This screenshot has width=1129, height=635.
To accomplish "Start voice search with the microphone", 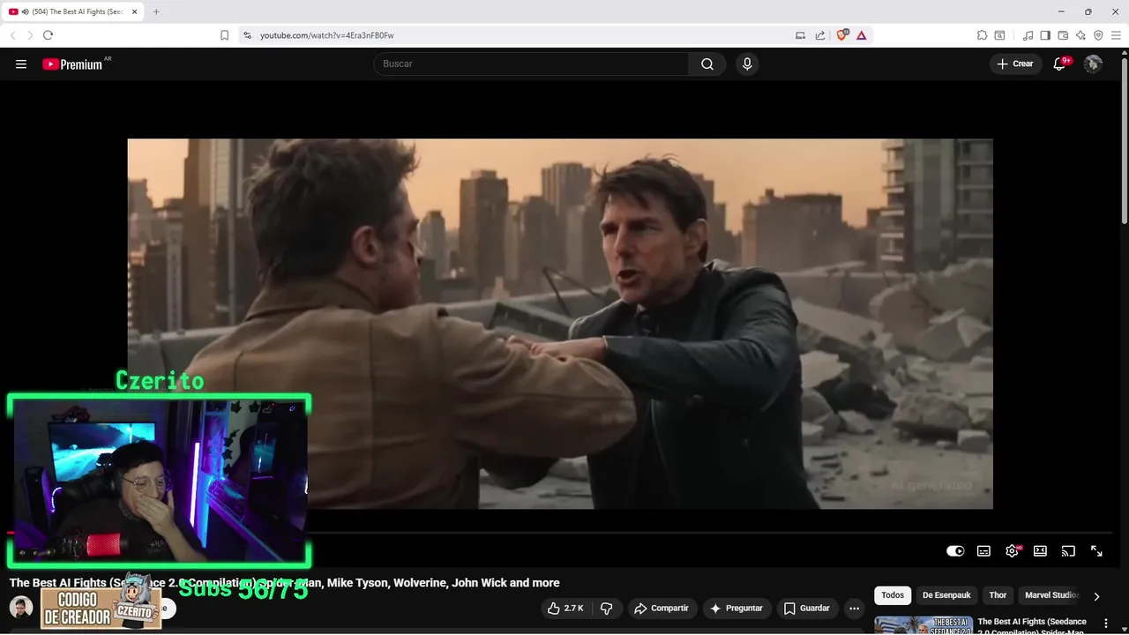I will 747,63.
